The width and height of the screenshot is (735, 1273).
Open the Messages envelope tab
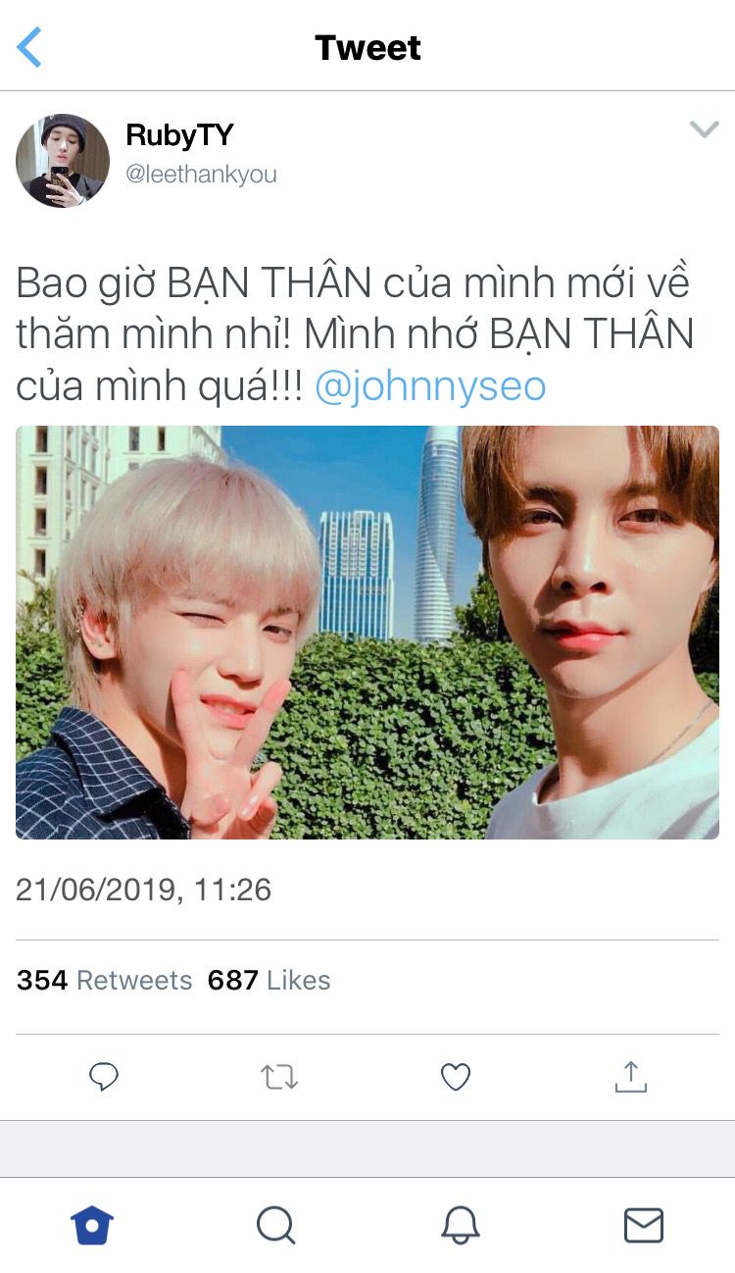pos(644,1225)
